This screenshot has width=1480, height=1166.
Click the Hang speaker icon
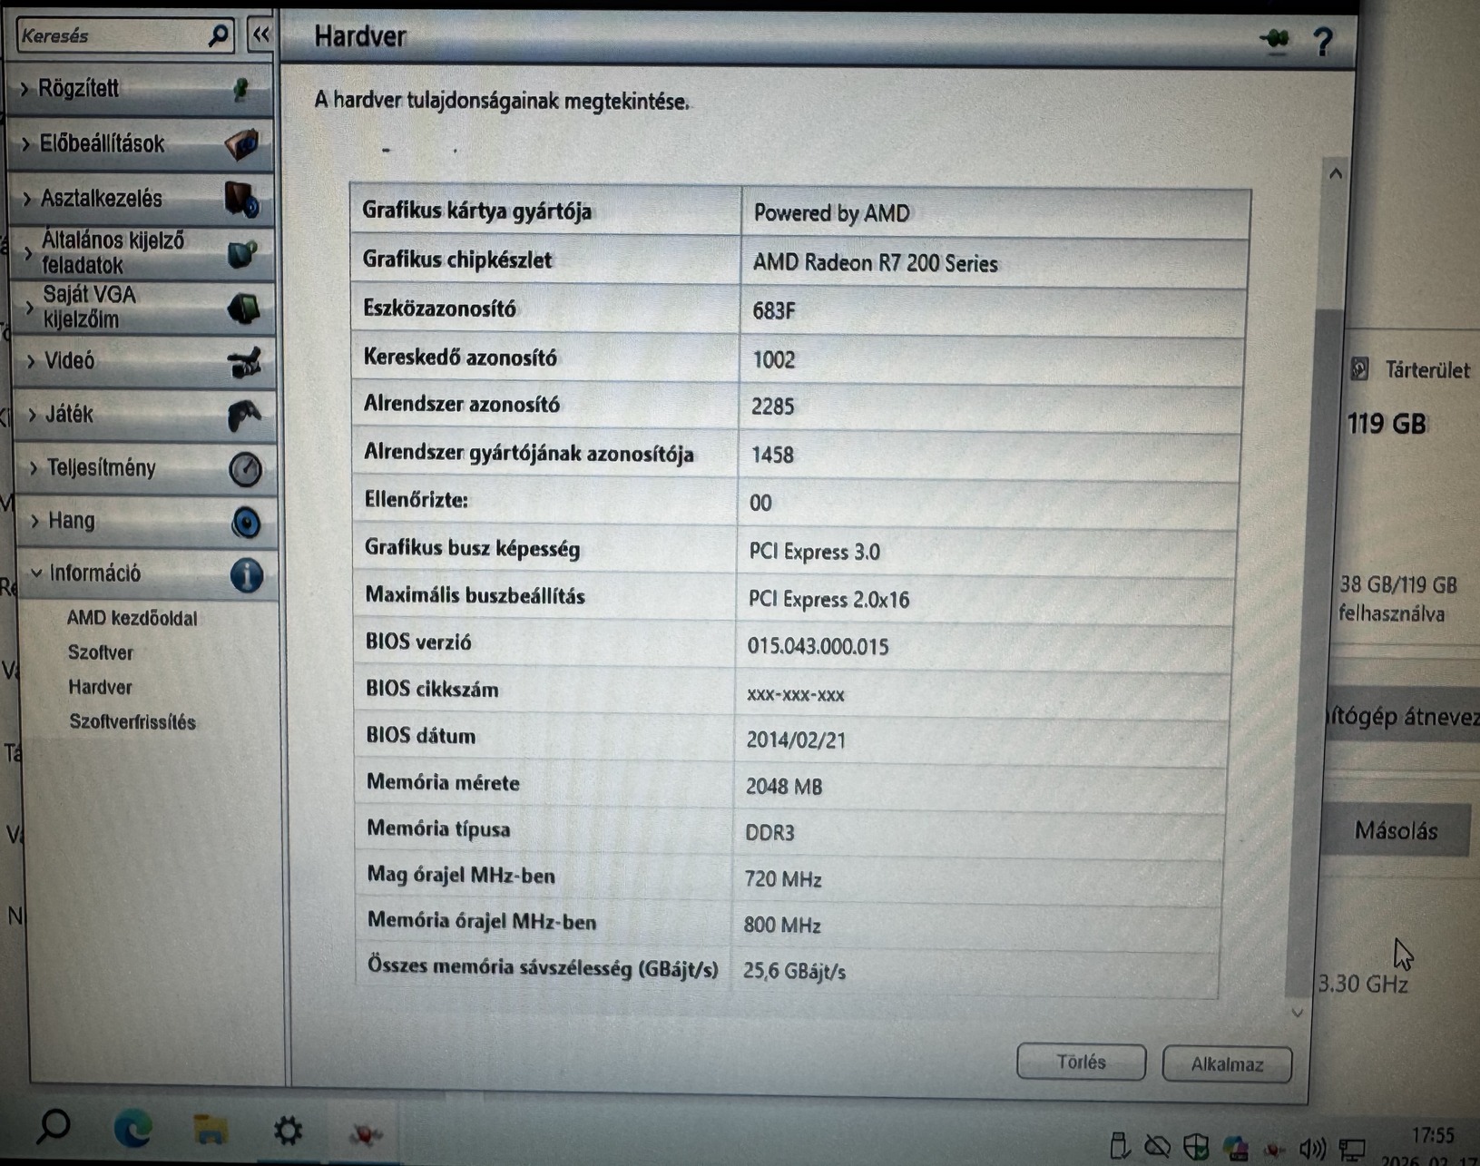pyautogui.click(x=246, y=523)
